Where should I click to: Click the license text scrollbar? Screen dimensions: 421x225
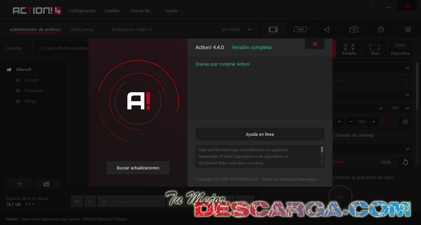(322, 150)
